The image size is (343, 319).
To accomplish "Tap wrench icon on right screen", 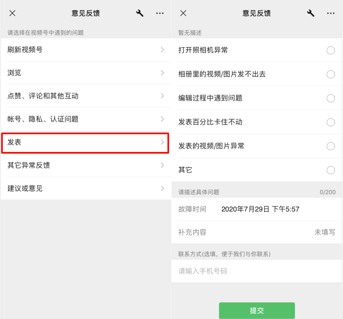I will 310,13.
